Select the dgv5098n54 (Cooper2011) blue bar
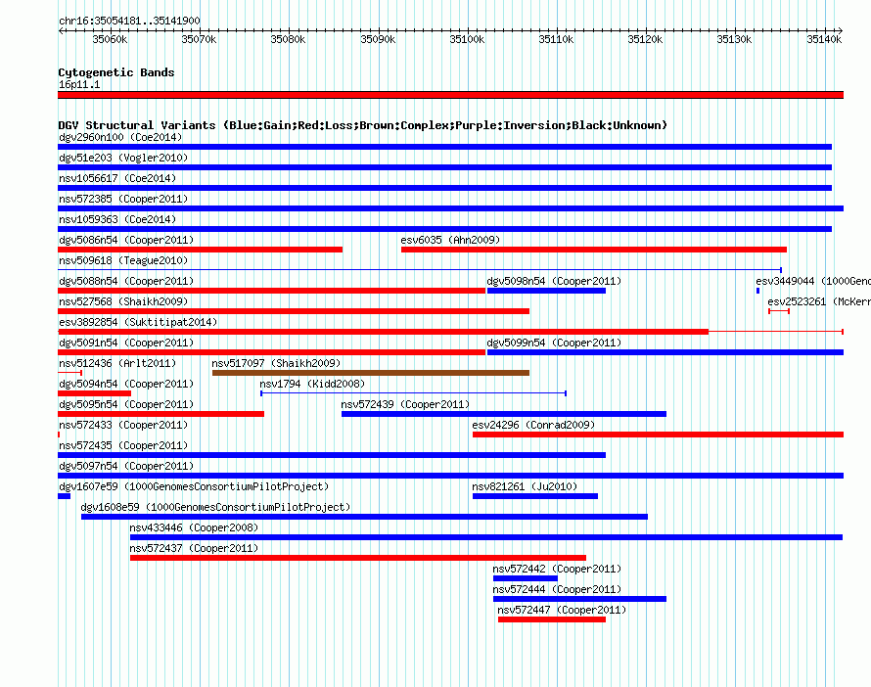The image size is (871, 687). click(x=546, y=291)
